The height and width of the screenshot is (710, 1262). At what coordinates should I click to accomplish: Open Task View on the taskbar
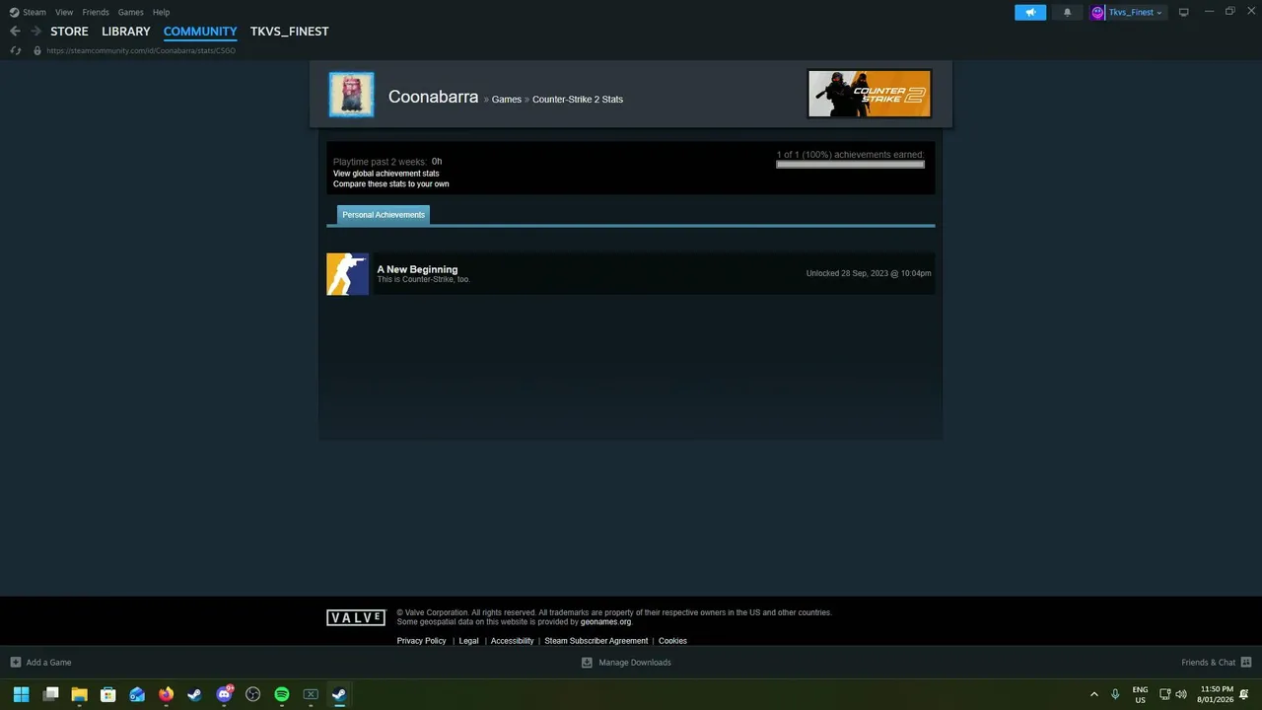point(50,694)
